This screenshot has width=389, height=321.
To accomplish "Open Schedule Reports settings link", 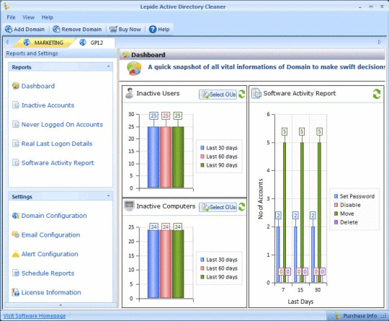I will (48, 273).
